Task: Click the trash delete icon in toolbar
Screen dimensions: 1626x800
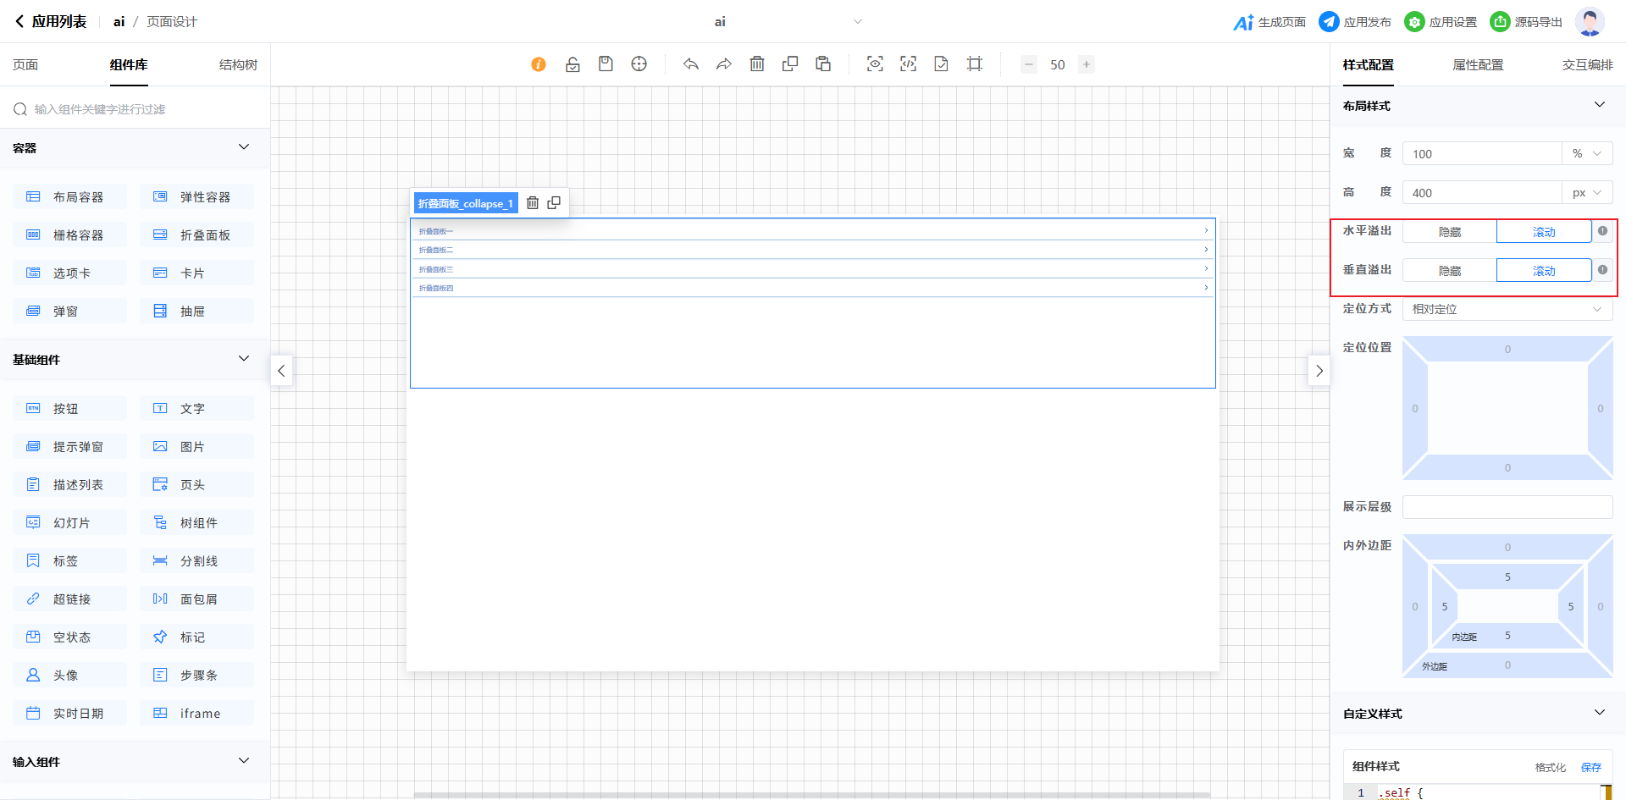Action: 757,64
